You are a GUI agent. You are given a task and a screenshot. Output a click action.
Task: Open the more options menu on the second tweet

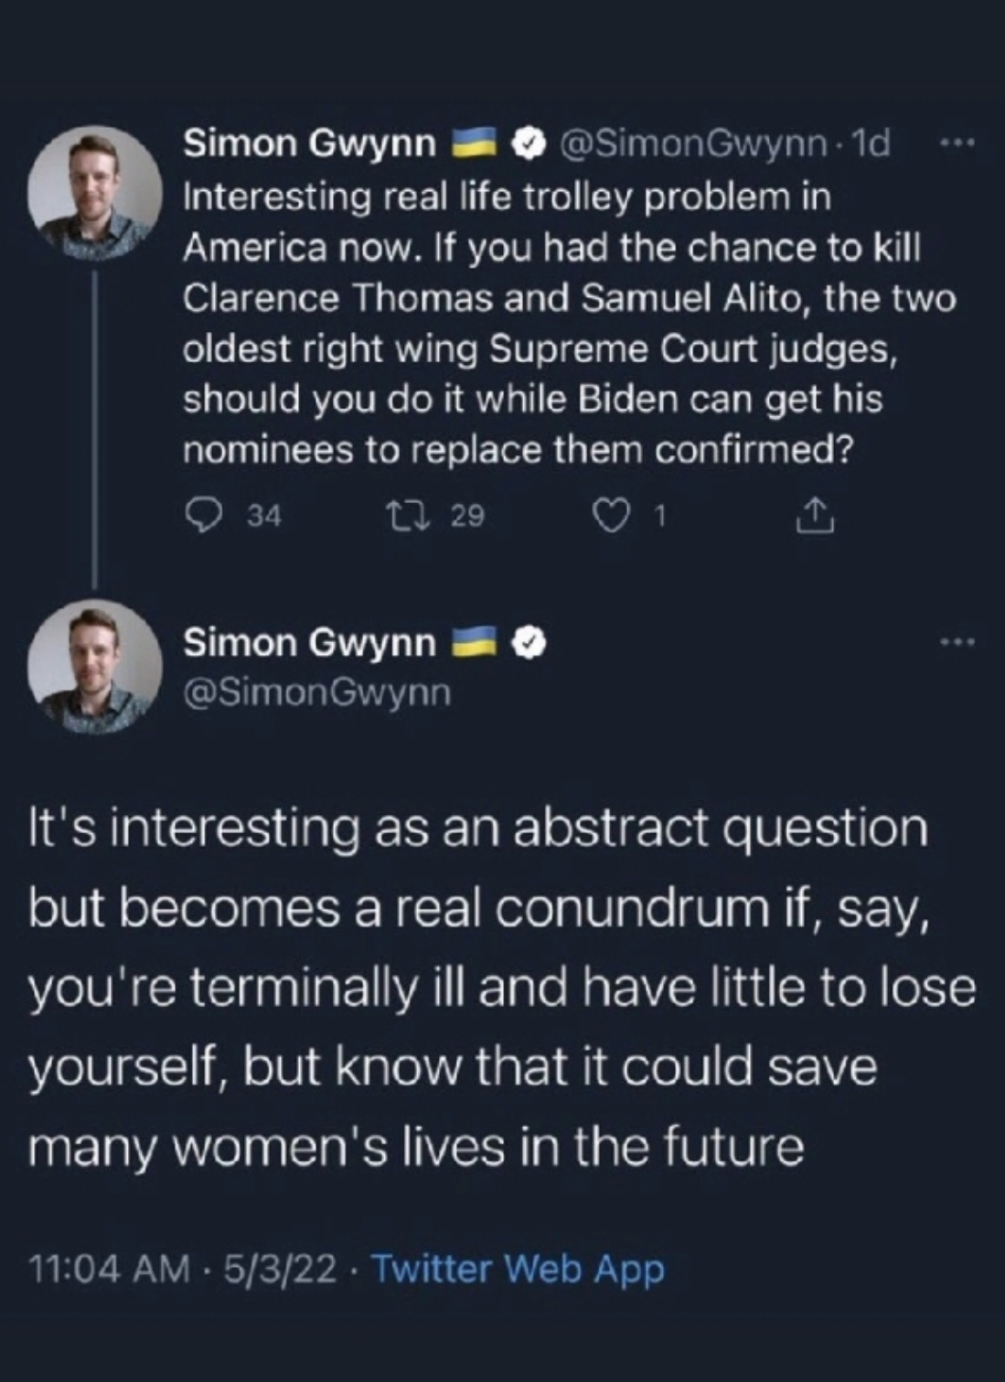click(x=957, y=642)
